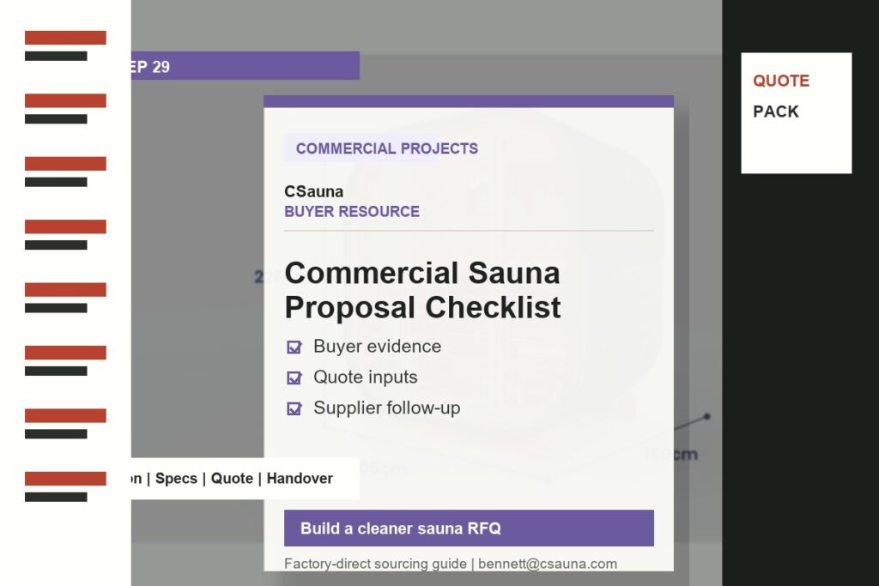The height and width of the screenshot is (586, 879).
Task: Click the 'Factory-direct sourcing guide' text
Action: pos(375,564)
